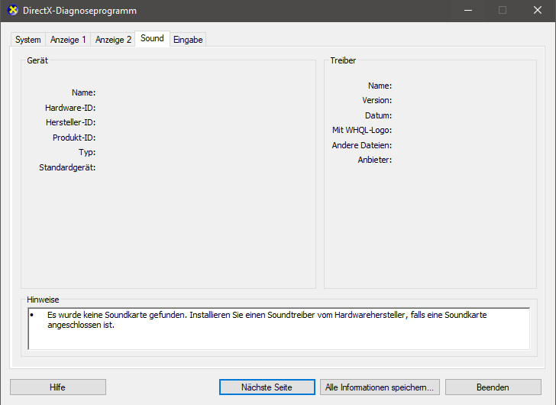This screenshot has height=405, width=556.
Task: Minimize the DirectX-Diagnoseprogramm window
Action: click(468, 10)
